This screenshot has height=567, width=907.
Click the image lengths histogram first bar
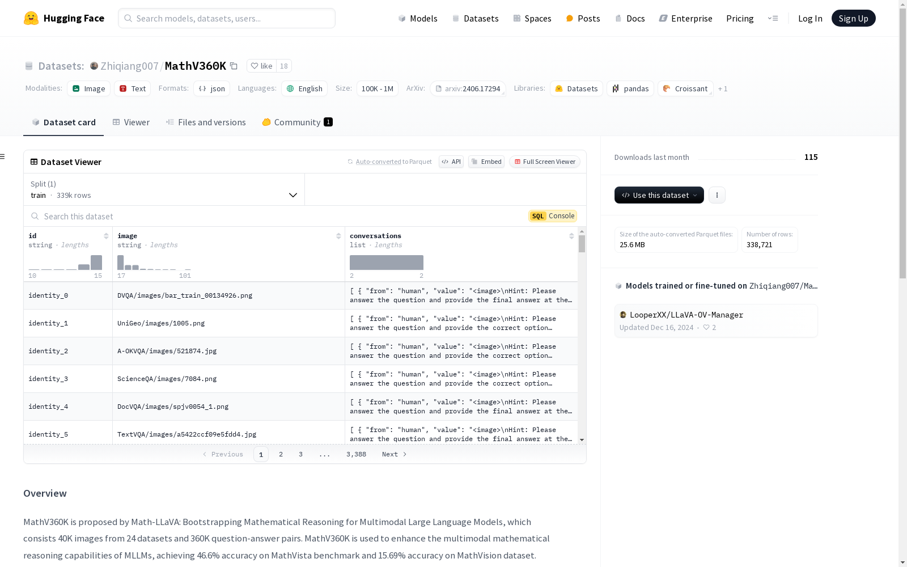120,263
